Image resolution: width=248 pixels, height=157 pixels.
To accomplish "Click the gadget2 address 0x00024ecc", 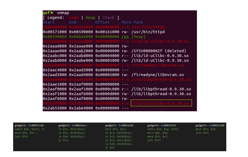I will tap(80, 126).
